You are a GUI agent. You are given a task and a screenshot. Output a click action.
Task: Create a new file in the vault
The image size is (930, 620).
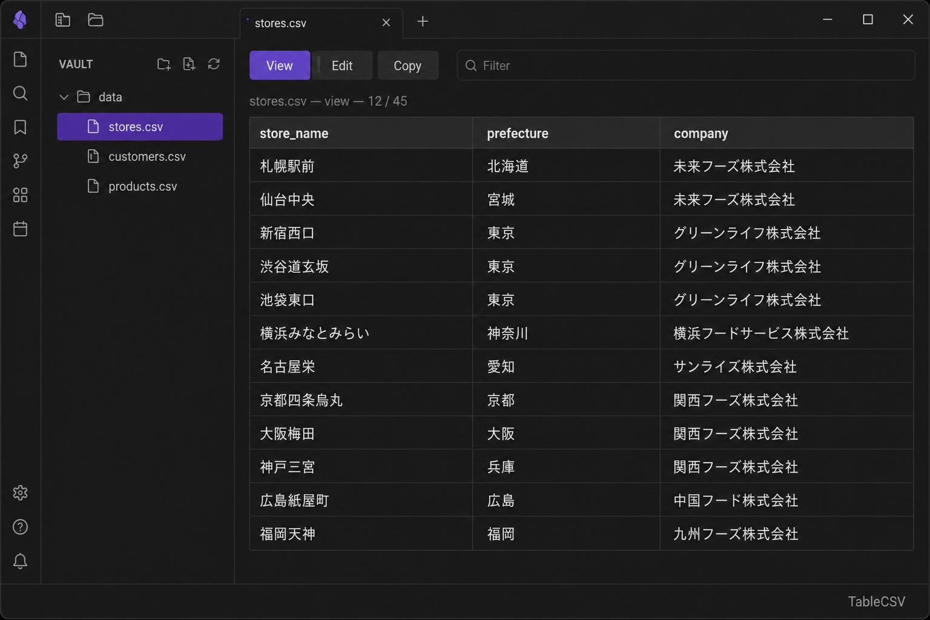point(189,64)
